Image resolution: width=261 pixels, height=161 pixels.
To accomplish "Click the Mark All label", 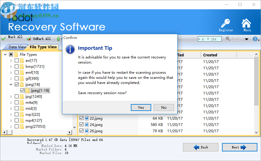I will [15, 37].
